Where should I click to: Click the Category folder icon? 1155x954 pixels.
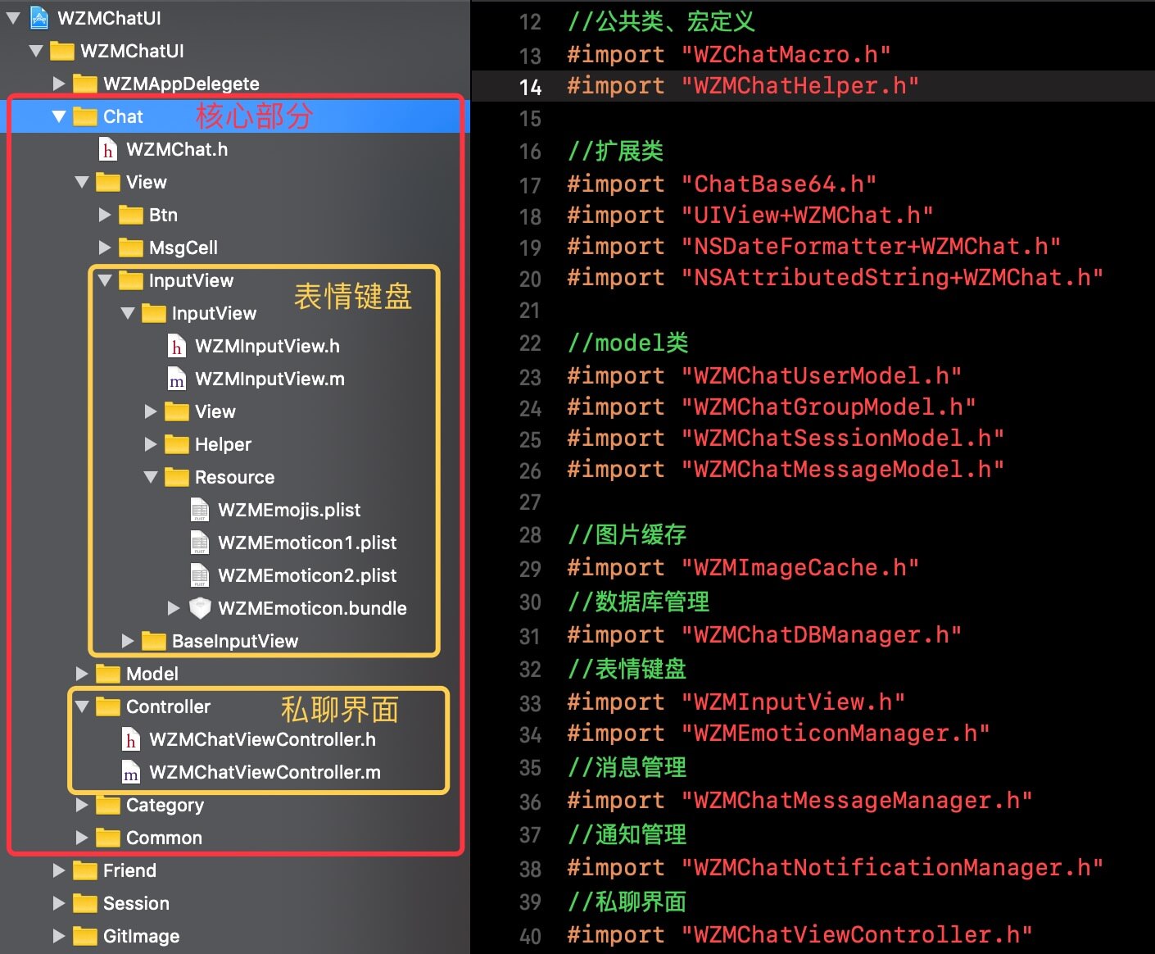(108, 805)
